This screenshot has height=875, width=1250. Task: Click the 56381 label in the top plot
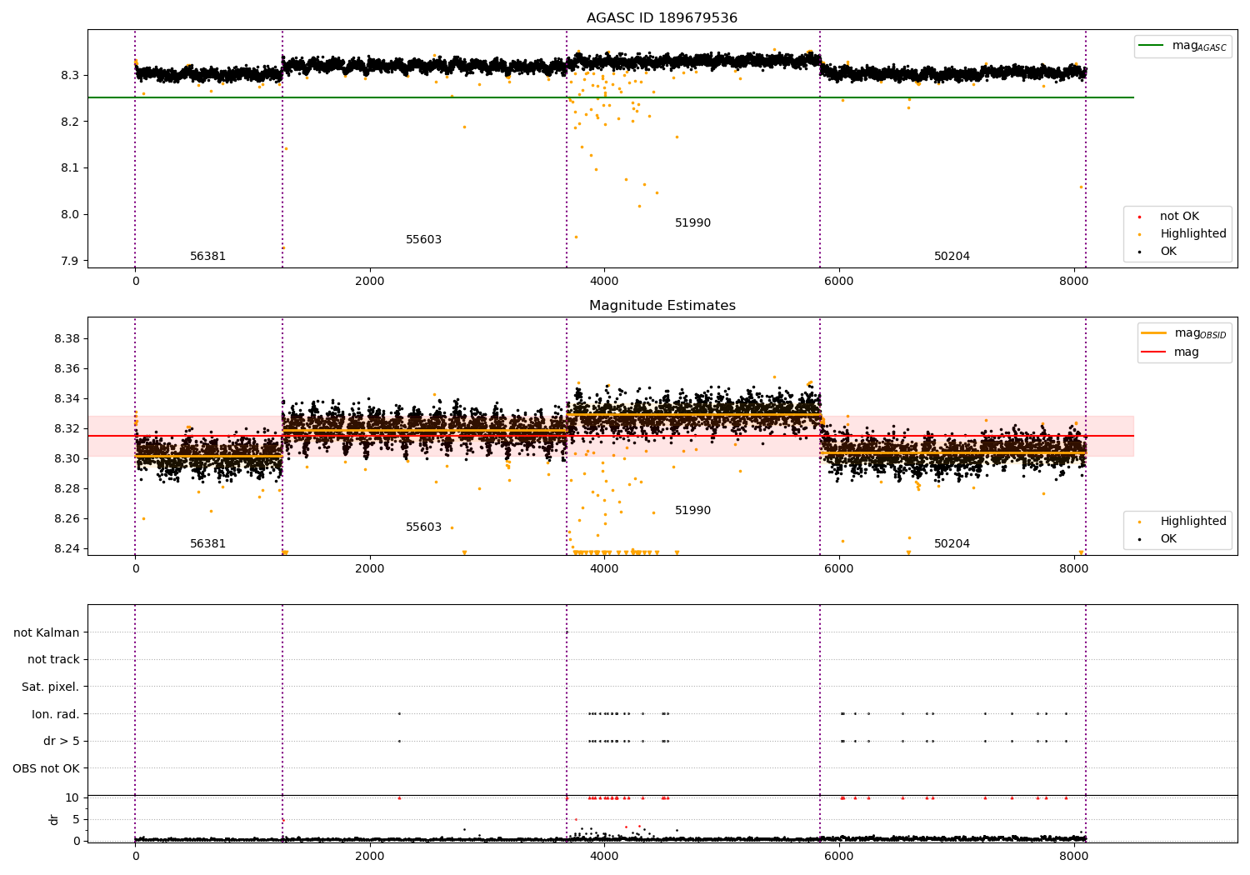tap(207, 257)
